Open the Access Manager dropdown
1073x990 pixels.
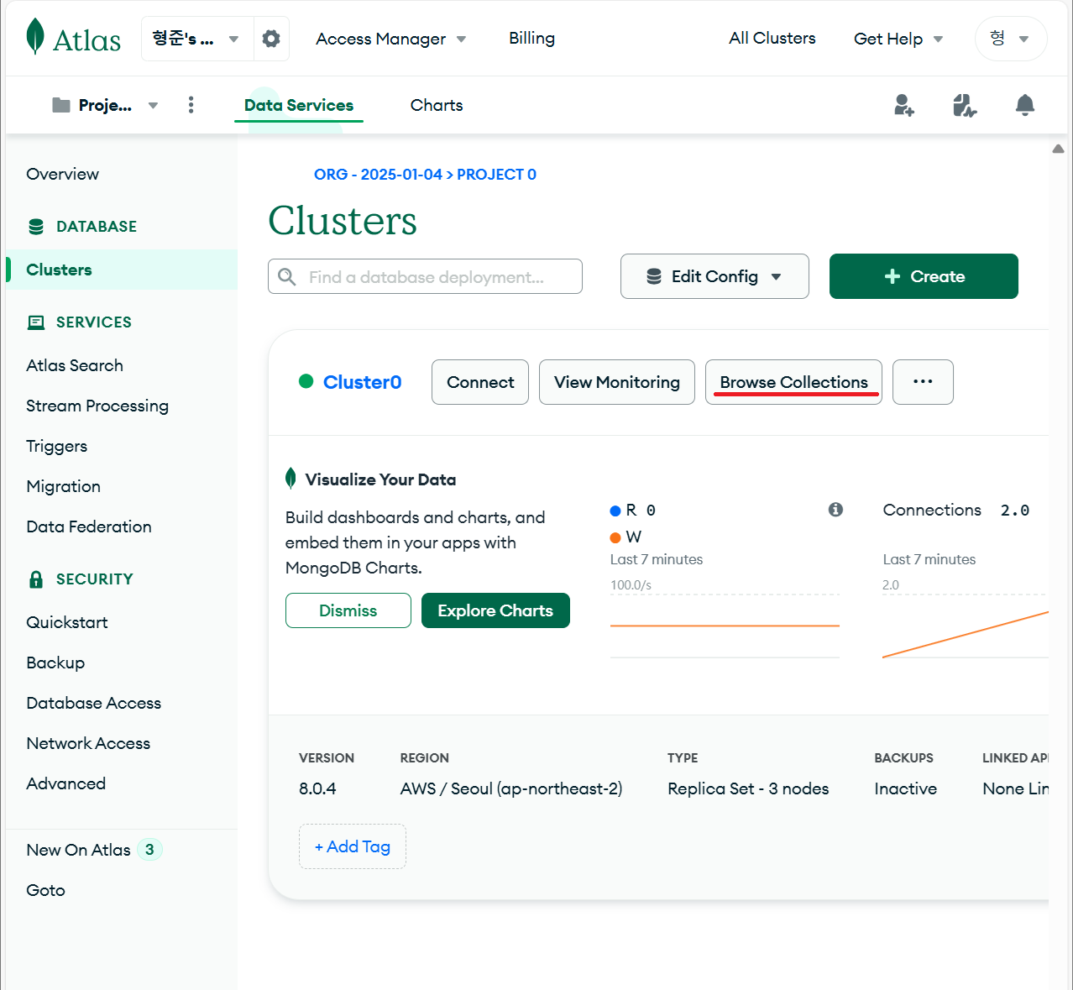(391, 39)
